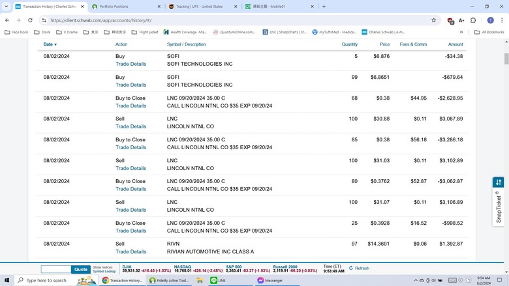Viewport: 509px width, 286px height.
Task: Open Fidelity Active Trader in taskbar
Action: click(169, 281)
